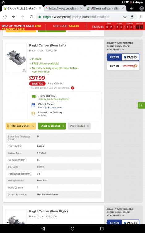Check stock in other stores link
This screenshot has height=233, width=145.
pyautogui.click(x=50, y=107)
